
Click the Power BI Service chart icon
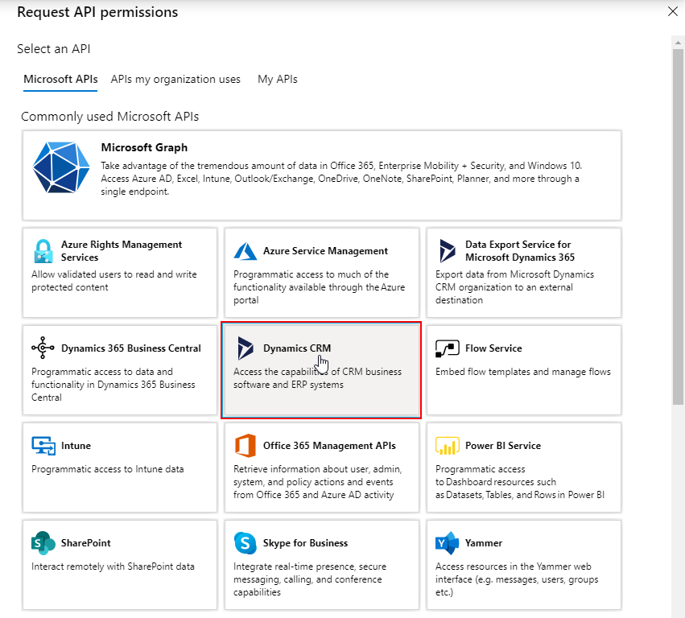point(448,446)
